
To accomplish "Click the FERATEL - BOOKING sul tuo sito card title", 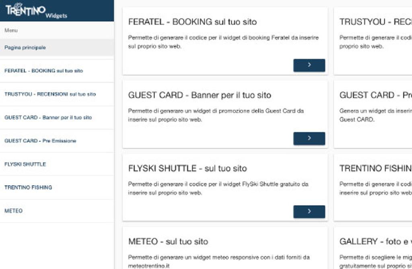I will click(192, 22).
